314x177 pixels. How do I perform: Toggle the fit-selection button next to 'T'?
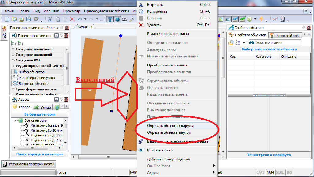coord(117,19)
